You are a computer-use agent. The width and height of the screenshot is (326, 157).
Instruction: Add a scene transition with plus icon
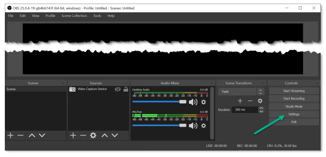[x=240, y=101]
